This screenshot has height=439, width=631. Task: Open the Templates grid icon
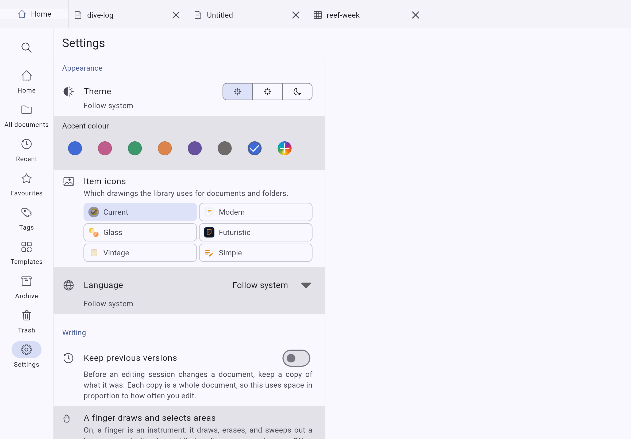pyautogui.click(x=26, y=247)
